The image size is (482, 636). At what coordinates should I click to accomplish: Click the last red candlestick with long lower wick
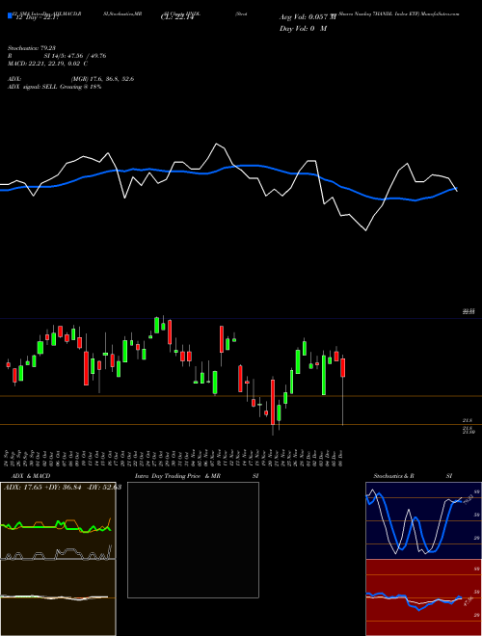coord(343,367)
